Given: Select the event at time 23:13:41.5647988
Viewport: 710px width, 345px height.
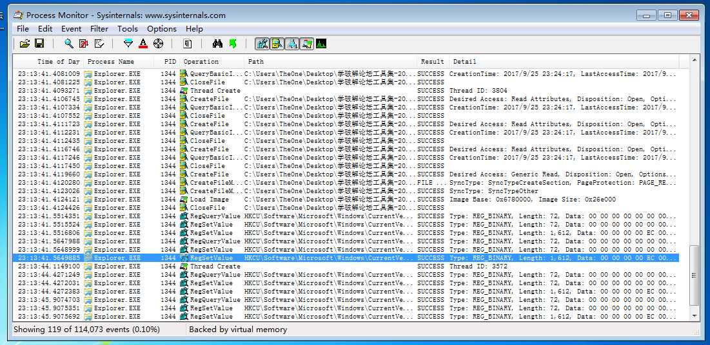Looking at the screenshot, I should (x=346, y=241).
